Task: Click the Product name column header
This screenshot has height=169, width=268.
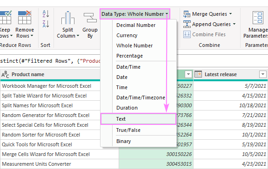Action: point(50,75)
